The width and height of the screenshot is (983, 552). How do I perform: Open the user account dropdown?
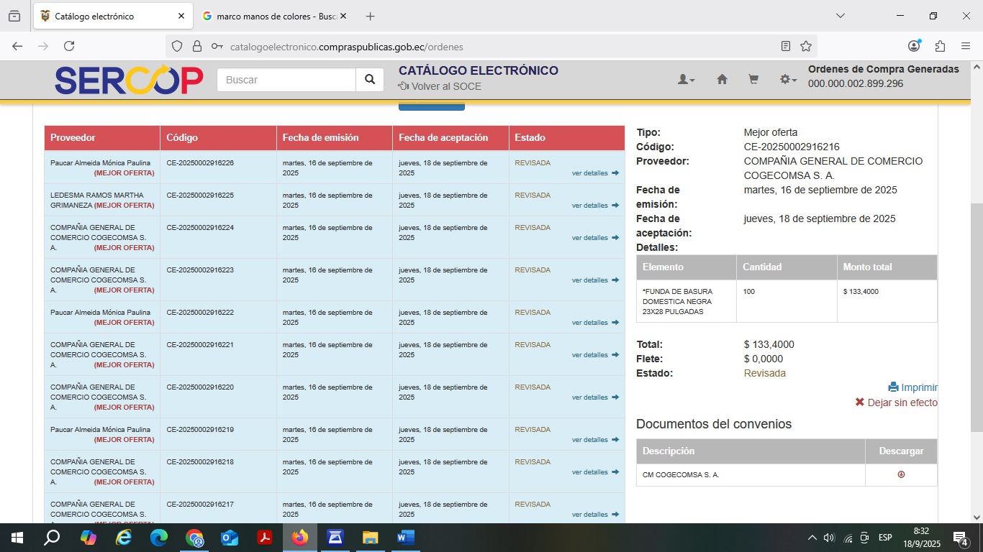[x=686, y=80]
